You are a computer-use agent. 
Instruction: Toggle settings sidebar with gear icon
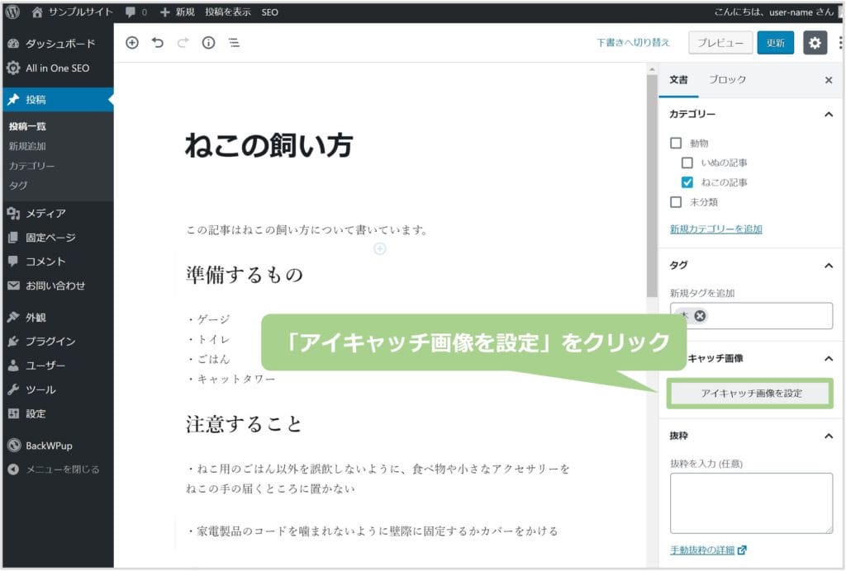815,43
